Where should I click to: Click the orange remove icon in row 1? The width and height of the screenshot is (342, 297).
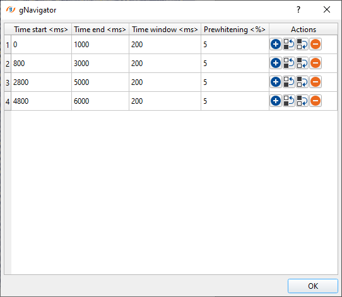tap(315, 45)
